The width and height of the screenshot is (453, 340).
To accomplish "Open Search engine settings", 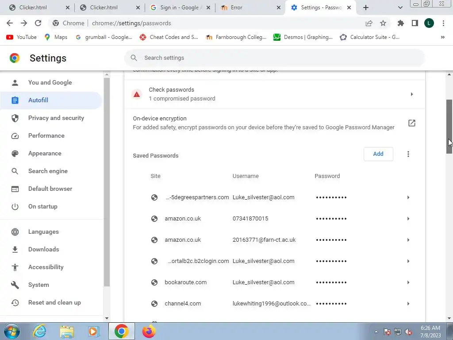I will pyautogui.click(x=51, y=171).
